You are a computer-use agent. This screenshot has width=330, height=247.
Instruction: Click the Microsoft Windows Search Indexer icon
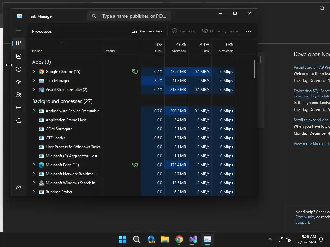[41, 183]
